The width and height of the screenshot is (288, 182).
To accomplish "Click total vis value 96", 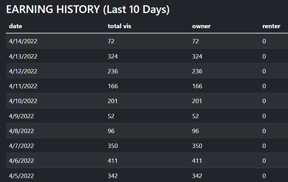I will [x=111, y=131].
